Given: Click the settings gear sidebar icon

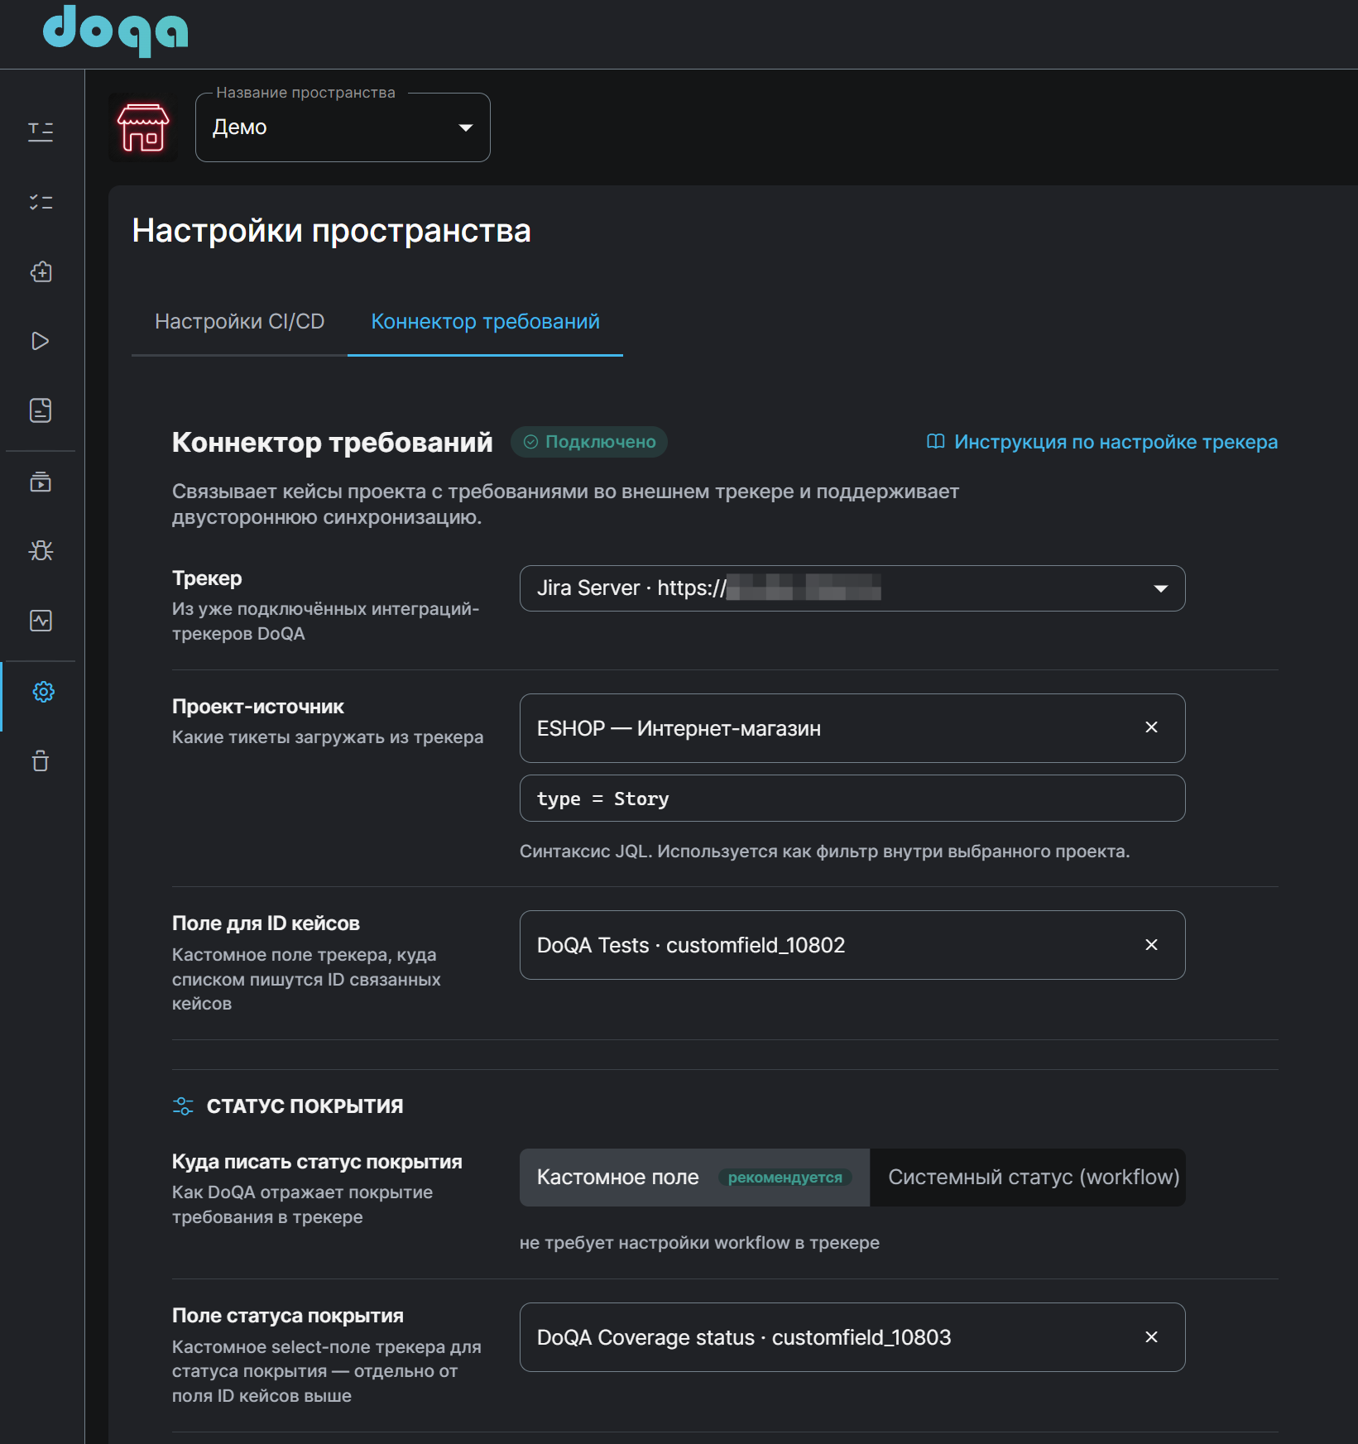Looking at the screenshot, I should coord(43,692).
